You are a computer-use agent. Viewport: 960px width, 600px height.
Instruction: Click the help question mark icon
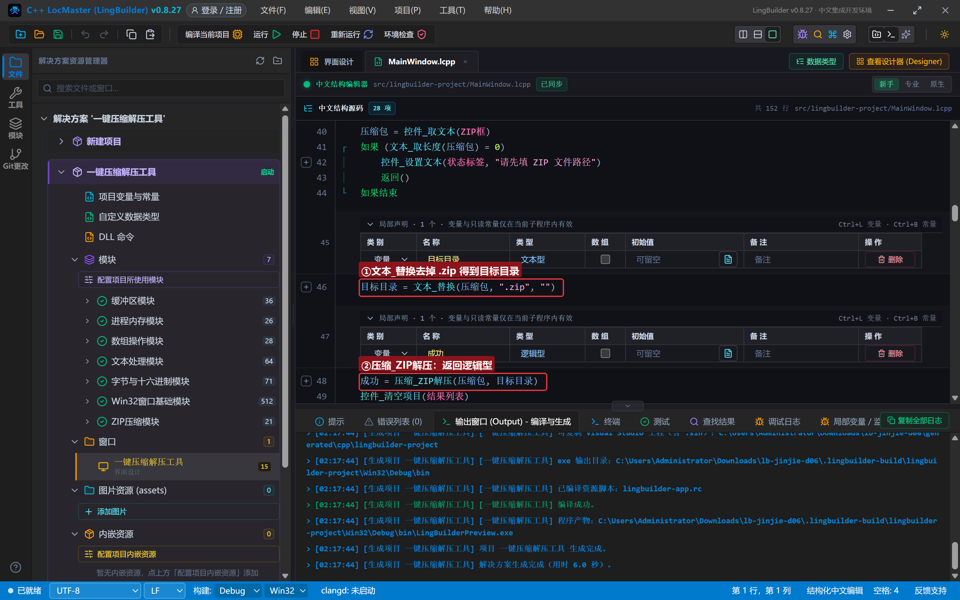click(15, 567)
